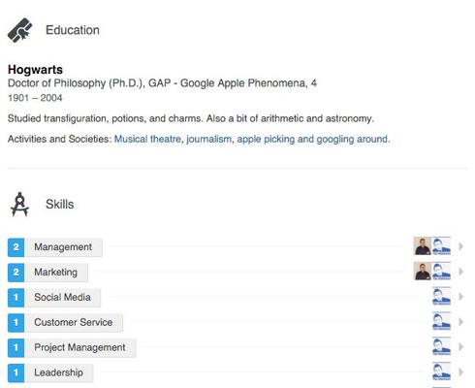Open the Musical theatre activity link

point(147,139)
